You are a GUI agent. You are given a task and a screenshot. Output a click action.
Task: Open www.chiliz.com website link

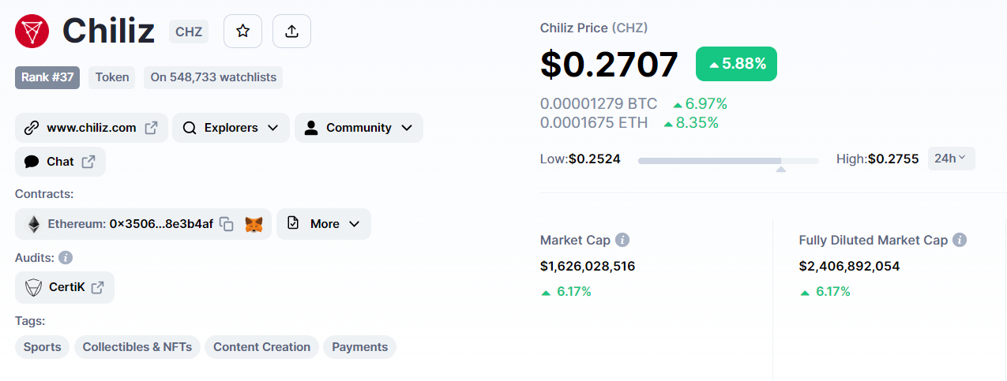coord(92,128)
